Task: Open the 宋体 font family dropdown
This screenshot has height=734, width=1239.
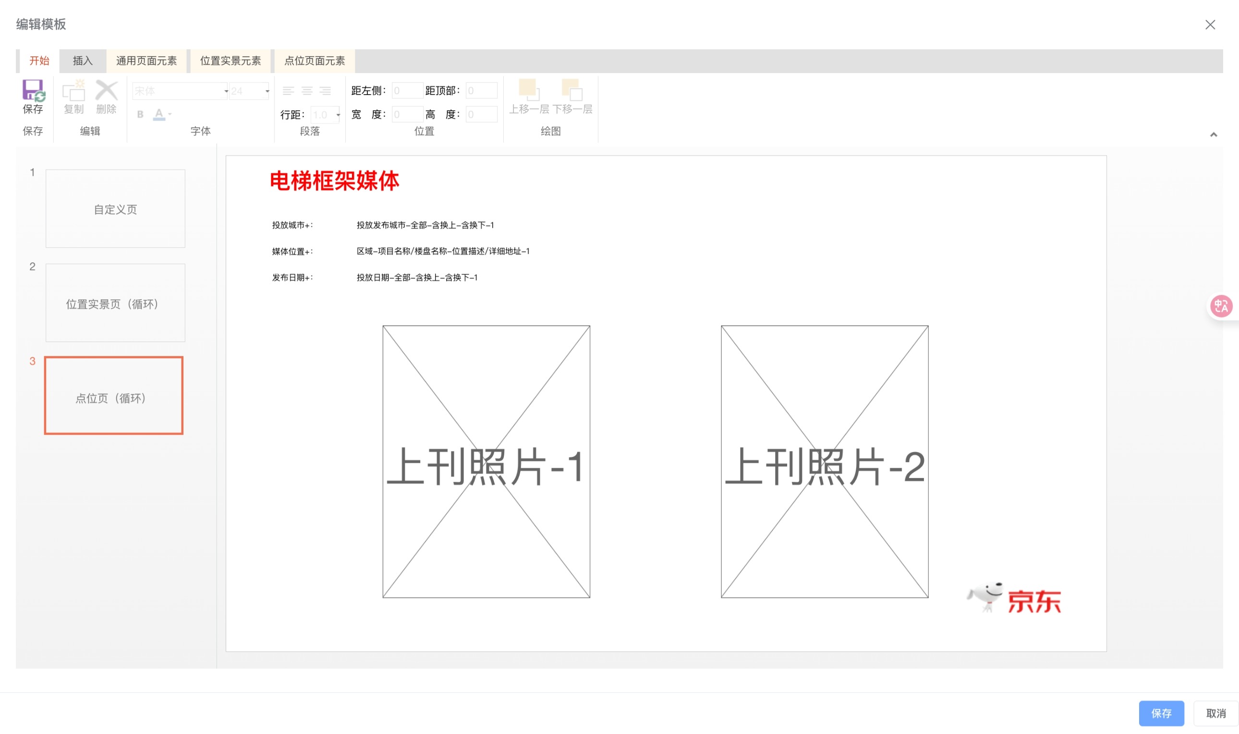Action: (227, 91)
